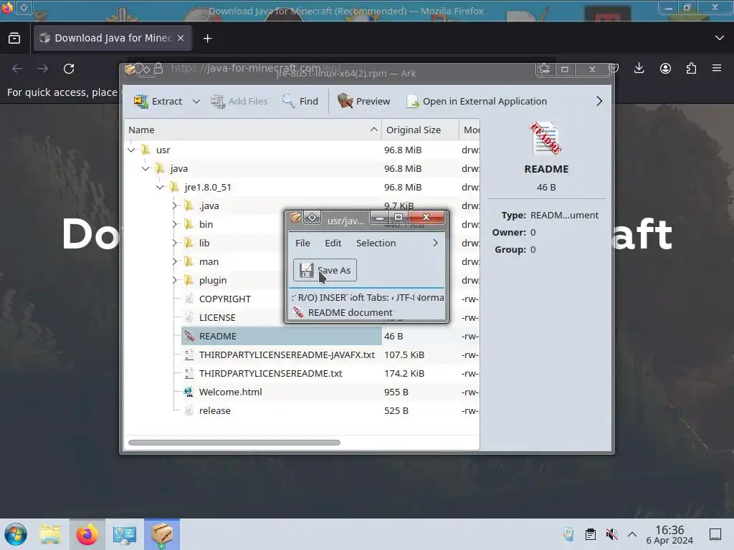Select THIRDPARTYLICENSEREADME.txt file

click(x=270, y=374)
